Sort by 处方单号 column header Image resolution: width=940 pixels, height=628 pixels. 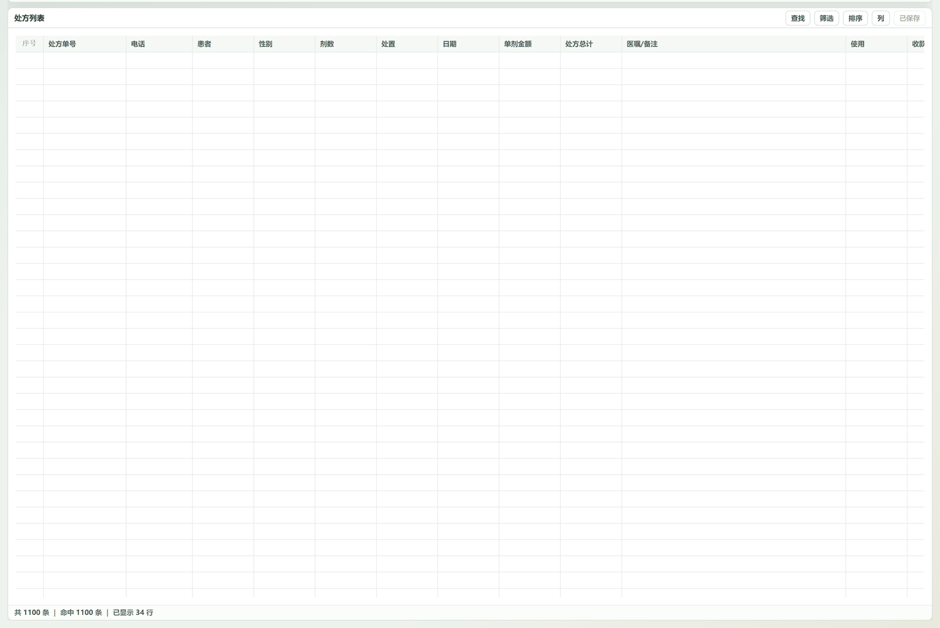[x=85, y=44]
